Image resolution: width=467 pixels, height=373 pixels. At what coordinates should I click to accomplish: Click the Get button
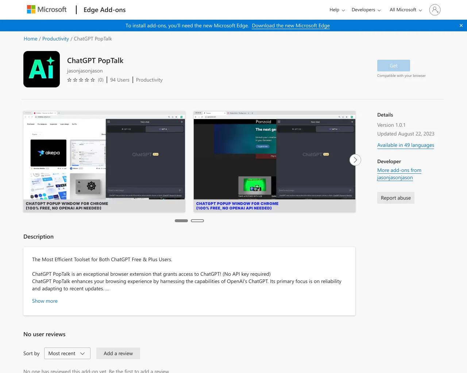click(394, 66)
